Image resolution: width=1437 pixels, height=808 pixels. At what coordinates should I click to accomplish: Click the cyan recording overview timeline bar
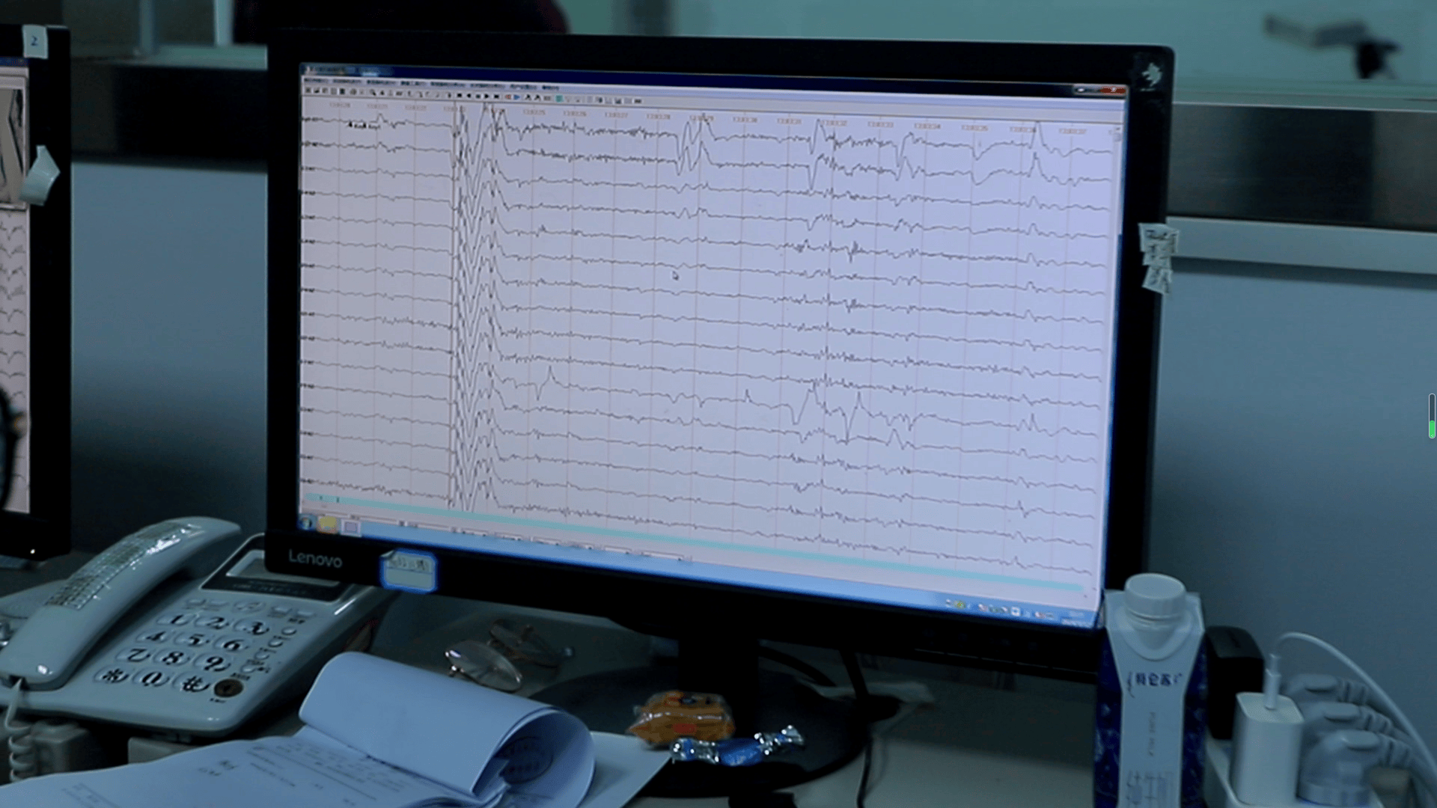[692, 544]
